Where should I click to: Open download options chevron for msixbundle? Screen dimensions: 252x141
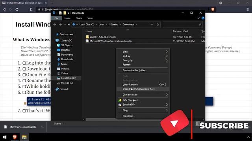pos(42,127)
